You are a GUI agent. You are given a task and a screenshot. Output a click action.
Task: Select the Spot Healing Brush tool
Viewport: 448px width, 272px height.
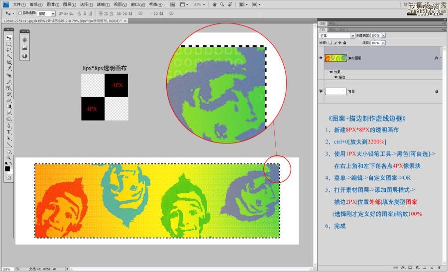click(9, 76)
